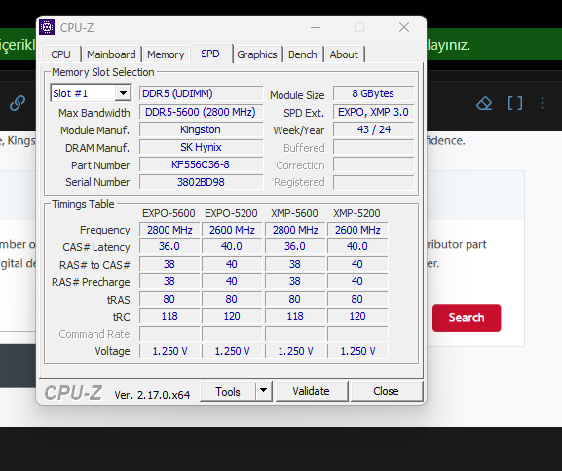Click XMP-5600 CAS# Latency 36.0 cell
This screenshot has width=562, height=471.
click(295, 246)
